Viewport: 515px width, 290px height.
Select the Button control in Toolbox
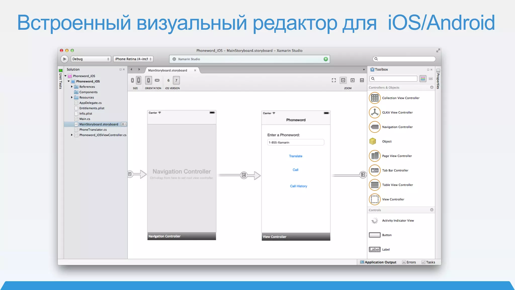[401, 235]
